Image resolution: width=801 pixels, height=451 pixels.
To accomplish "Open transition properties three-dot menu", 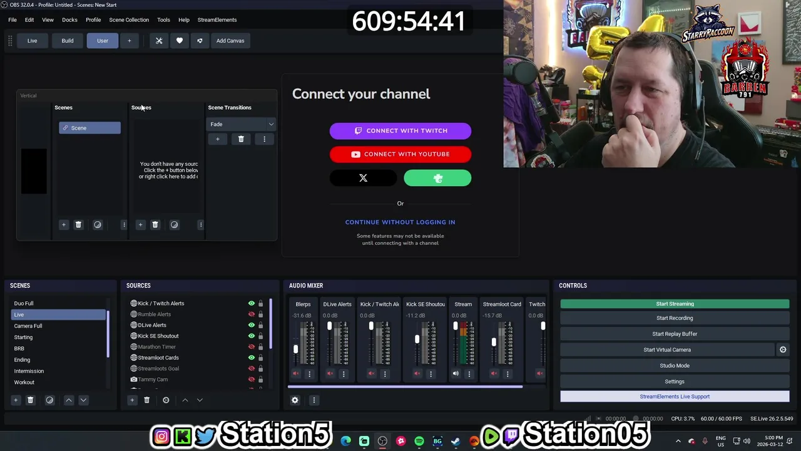I will 264,139.
